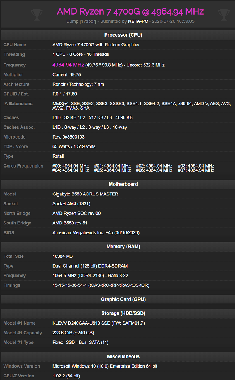The width and height of the screenshot is (235, 380).
Task: Click the 'TDP / Vcore' row label
Action: [x=16, y=146]
